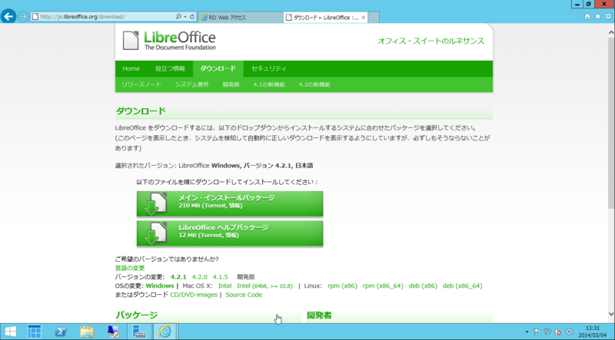615x340 pixels.
Task: Open 開発版 submenu link
Action: click(231, 84)
